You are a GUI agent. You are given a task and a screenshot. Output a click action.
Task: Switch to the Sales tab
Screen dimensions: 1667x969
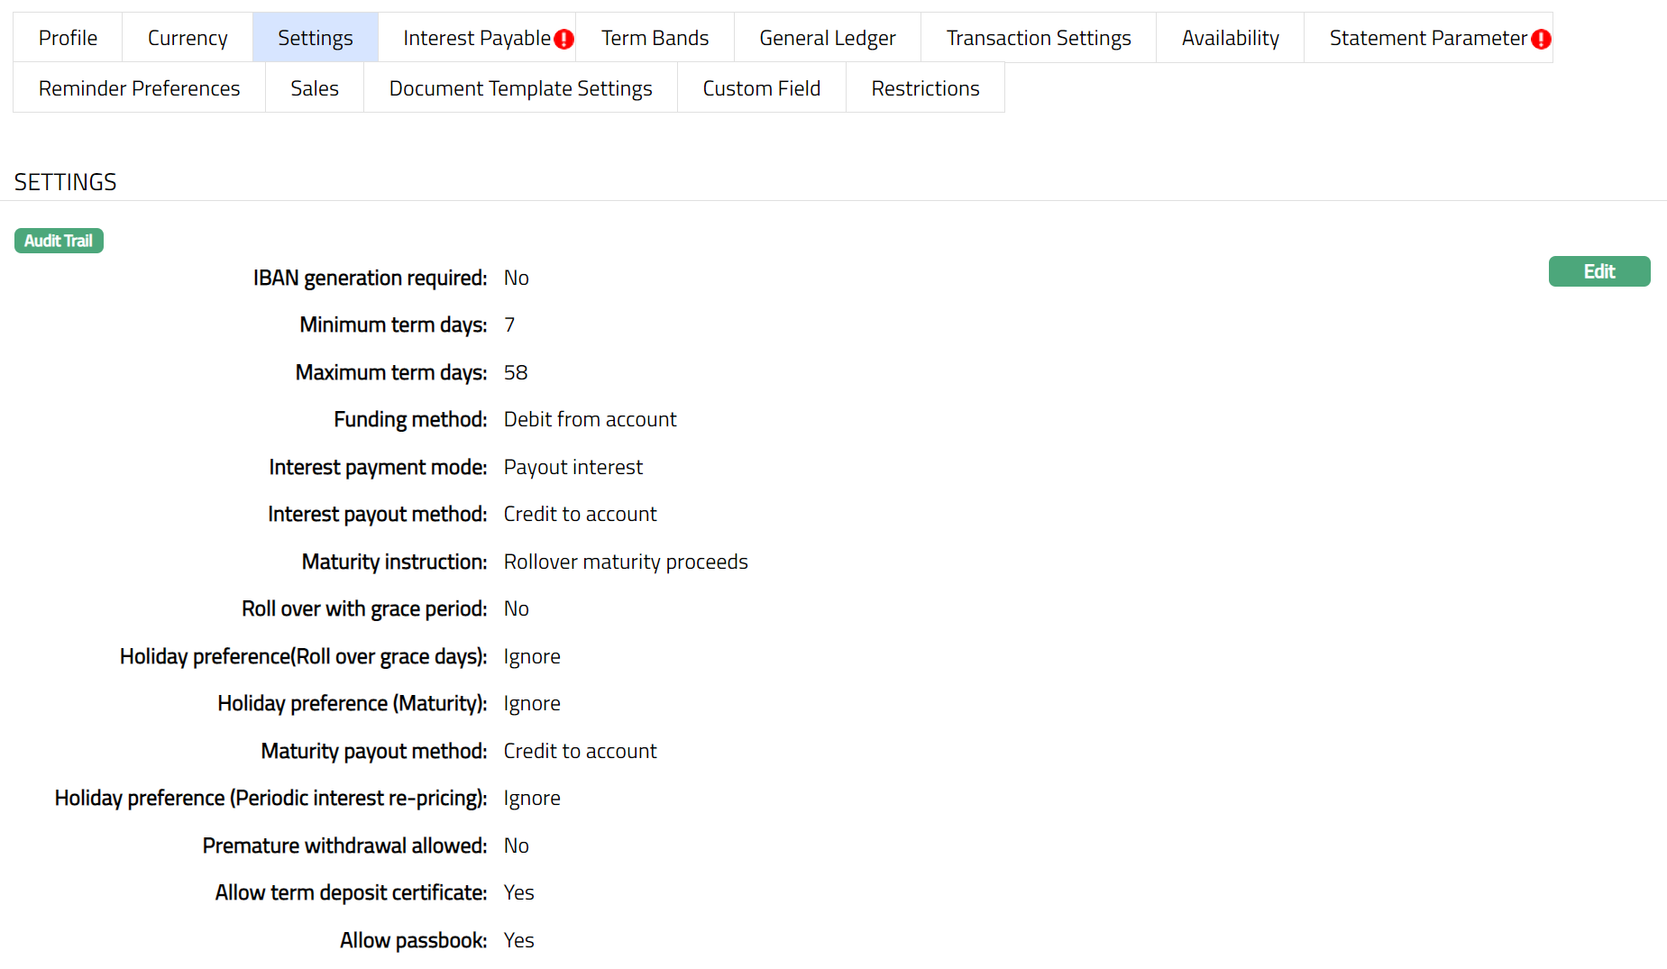point(314,88)
